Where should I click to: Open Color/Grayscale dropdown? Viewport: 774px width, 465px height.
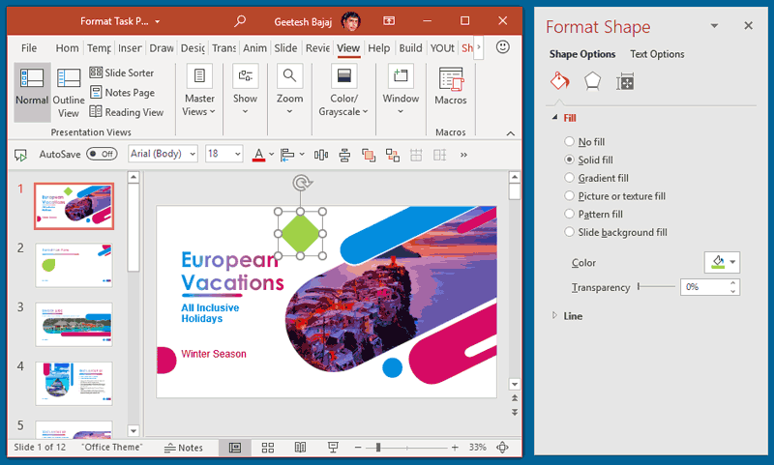pyautogui.click(x=343, y=91)
